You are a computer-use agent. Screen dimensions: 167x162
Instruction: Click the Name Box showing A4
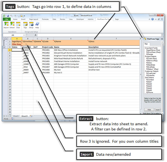[x=13, y=35]
